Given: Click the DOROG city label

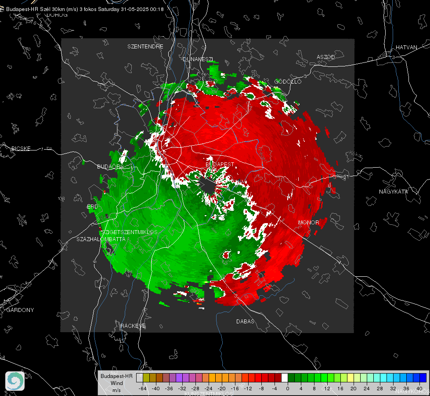Looking at the screenshot, I should pyautogui.click(x=57, y=15).
